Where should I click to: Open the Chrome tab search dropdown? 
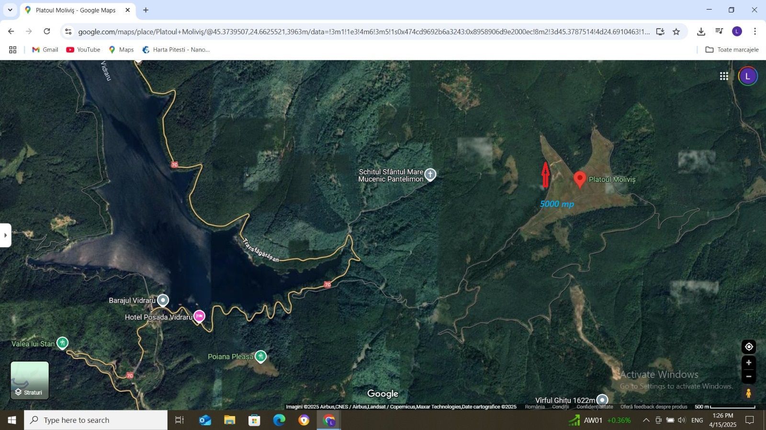(x=10, y=10)
